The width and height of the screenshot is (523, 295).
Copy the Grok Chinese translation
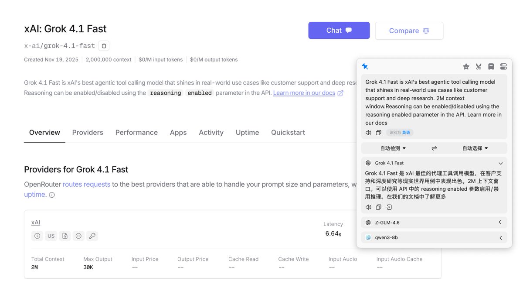378,207
